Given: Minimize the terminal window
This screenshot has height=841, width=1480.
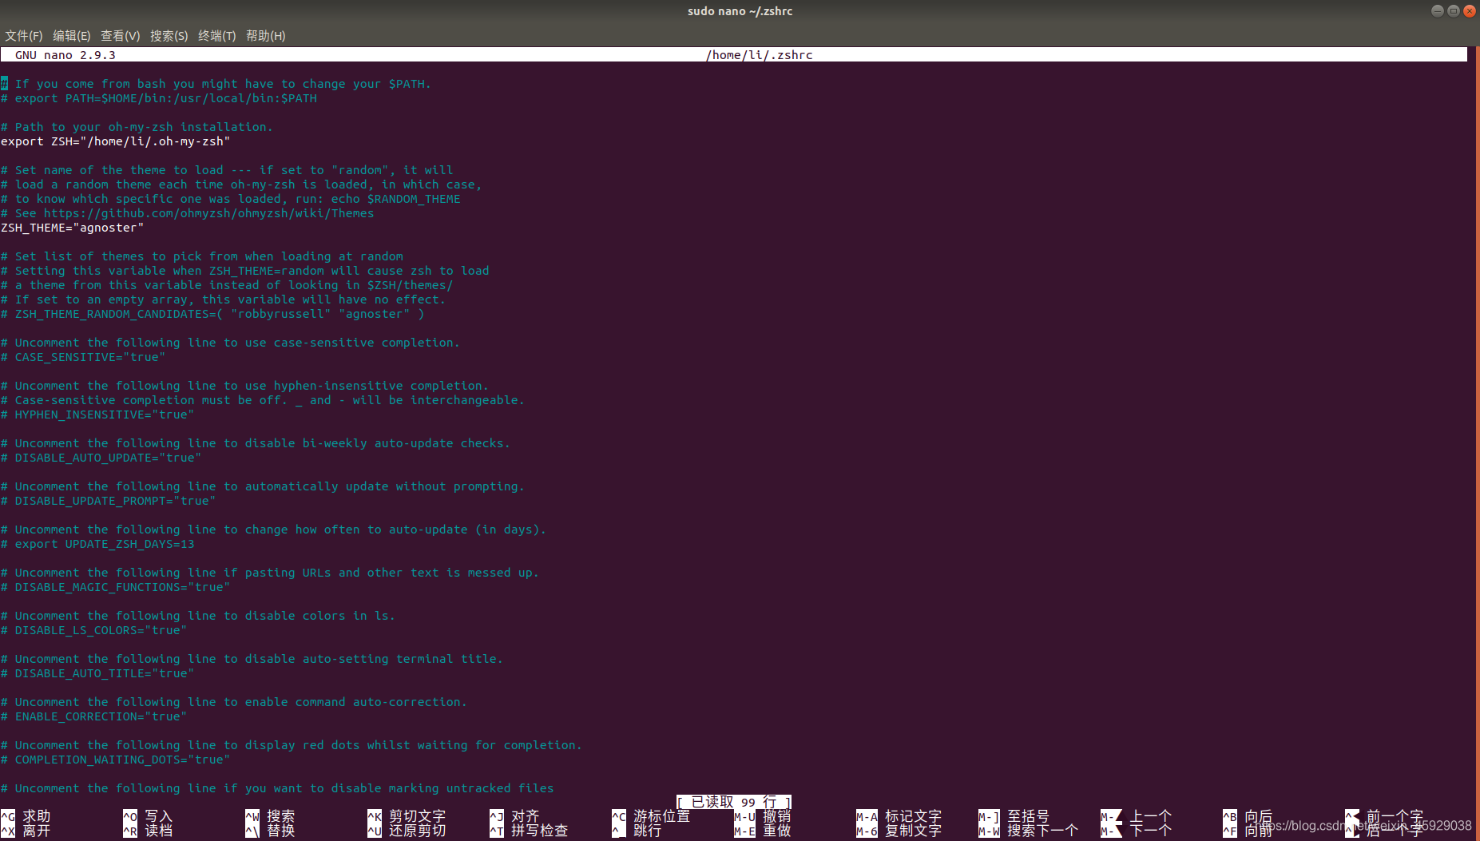Looking at the screenshot, I should coord(1438,10).
